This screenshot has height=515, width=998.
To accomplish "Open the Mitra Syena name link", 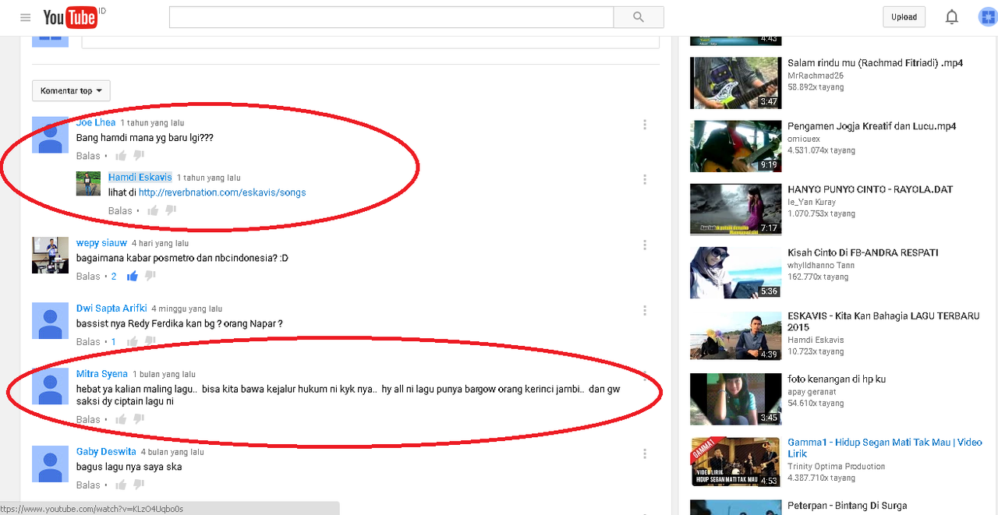I will [102, 374].
